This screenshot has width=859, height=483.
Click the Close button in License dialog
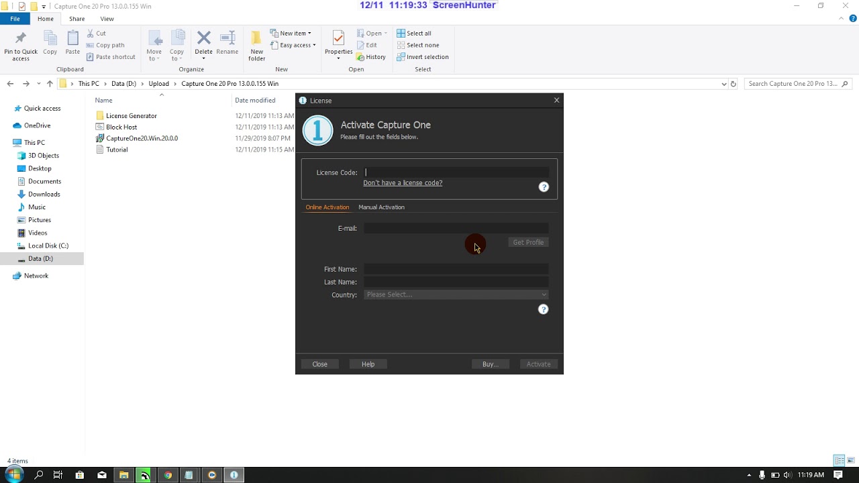pyautogui.click(x=319, y=364)
